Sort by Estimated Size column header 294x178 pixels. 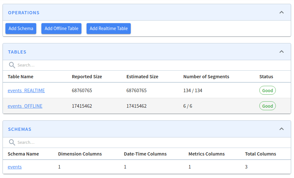click(142, 77)
